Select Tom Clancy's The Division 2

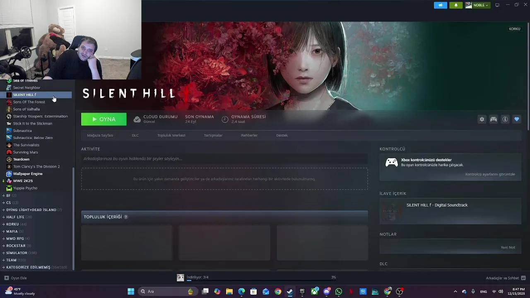[36, 166]
